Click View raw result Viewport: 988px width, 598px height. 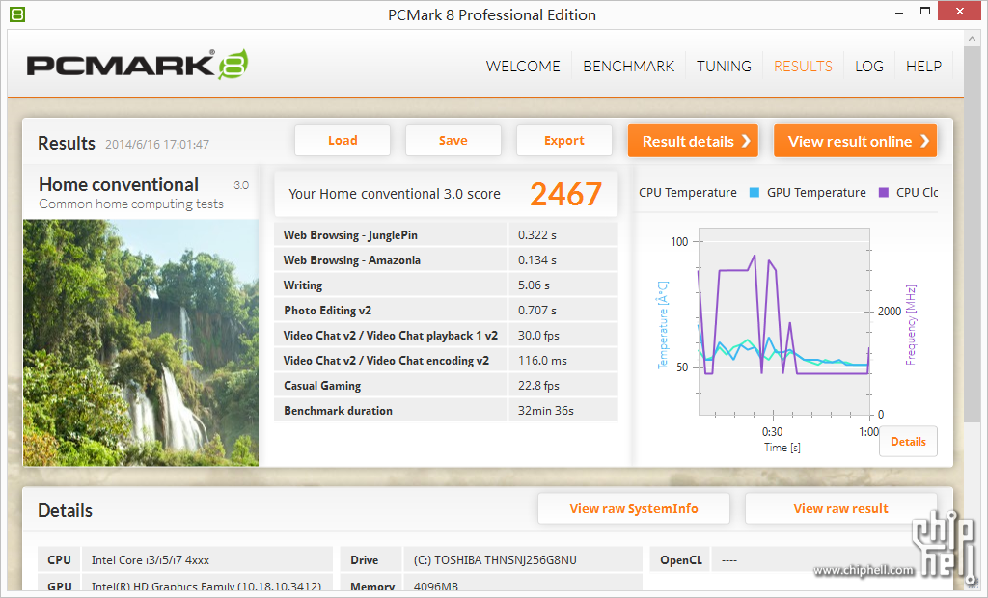840,508
